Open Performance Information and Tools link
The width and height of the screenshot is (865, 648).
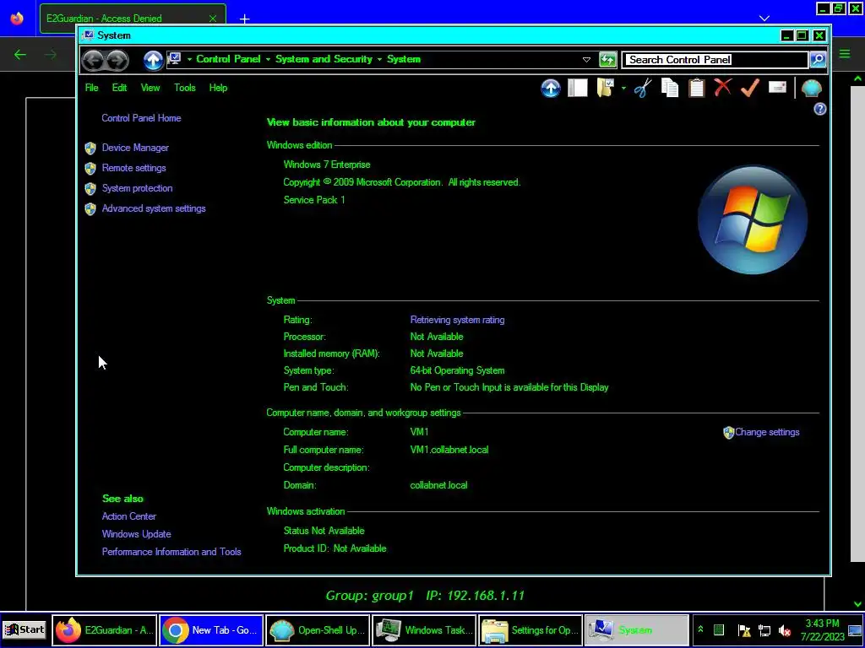pos(171,552)
